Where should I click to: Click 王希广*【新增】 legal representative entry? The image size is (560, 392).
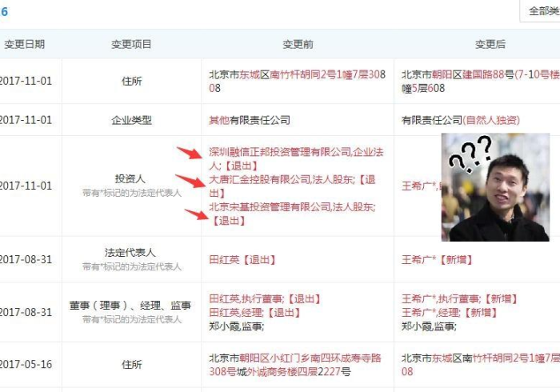[x=437, y=259]
